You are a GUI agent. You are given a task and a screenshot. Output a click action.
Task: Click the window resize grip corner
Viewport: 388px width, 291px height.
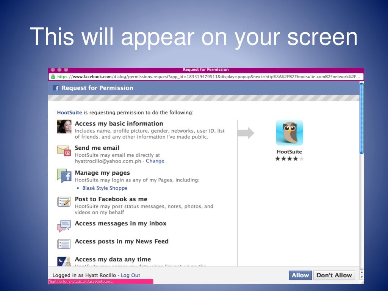point(361,282)
